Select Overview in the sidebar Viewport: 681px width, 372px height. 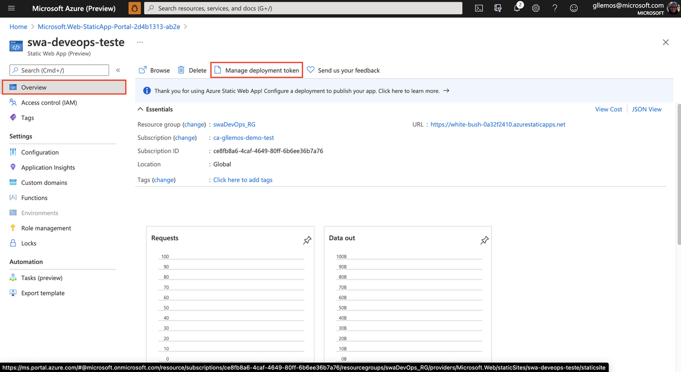[64, 87]
